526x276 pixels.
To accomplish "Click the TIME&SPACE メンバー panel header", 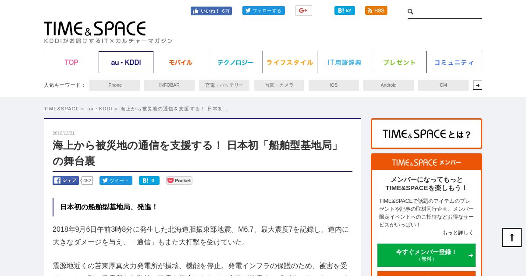I will point(426,163).
